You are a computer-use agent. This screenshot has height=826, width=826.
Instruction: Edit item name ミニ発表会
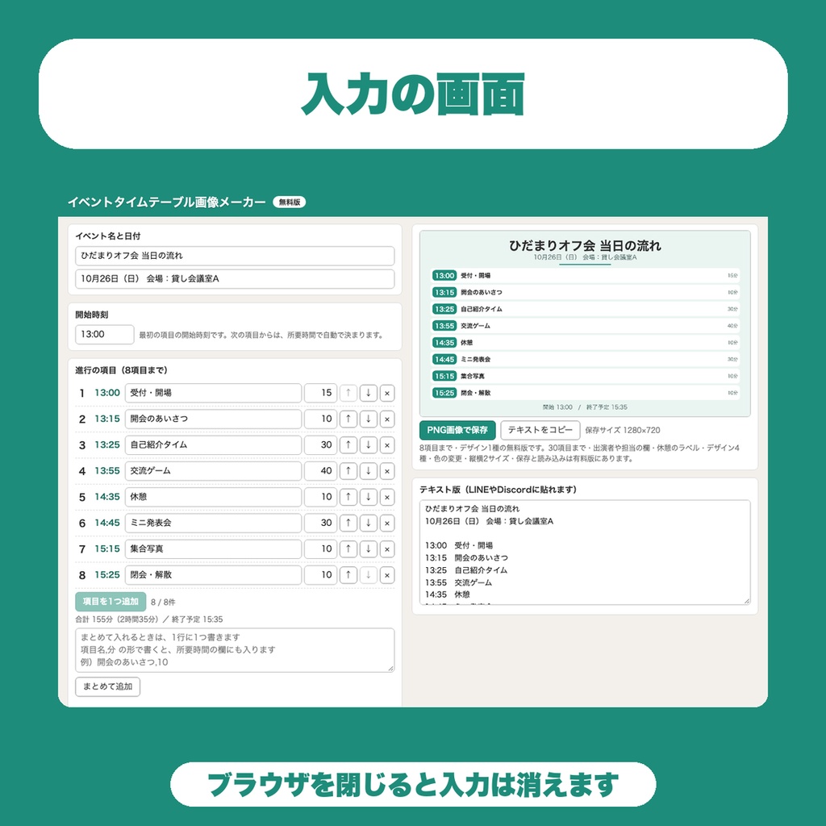pyautogui.click(x=213, y=523)
